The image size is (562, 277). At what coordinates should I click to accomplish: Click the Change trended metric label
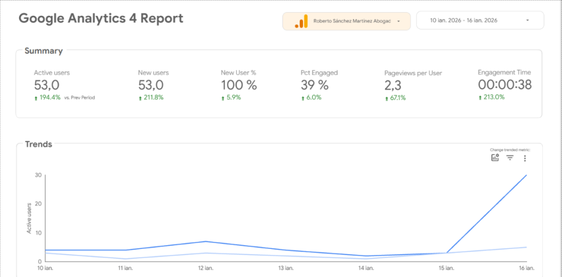pyautogui.click(x=510, y=149)
